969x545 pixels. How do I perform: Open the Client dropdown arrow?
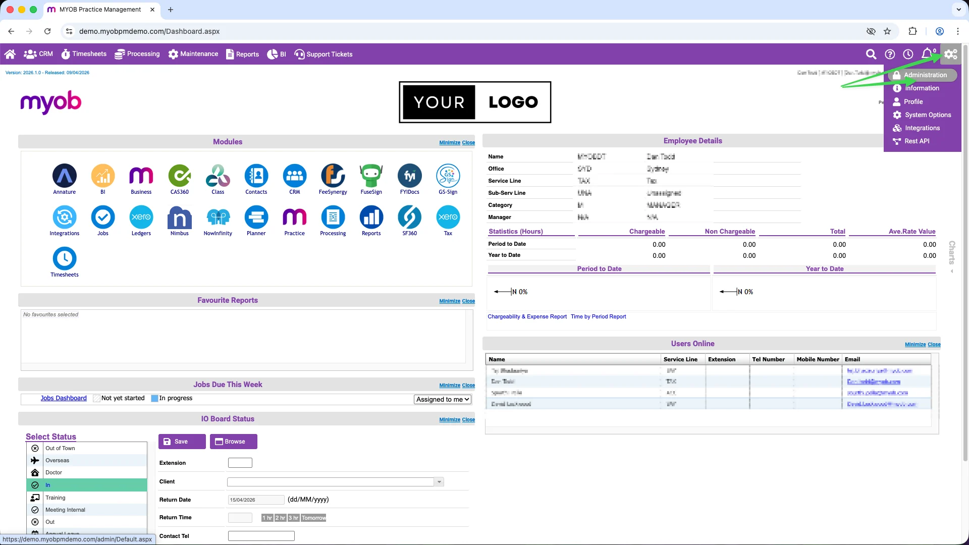(x=439, y=482)
